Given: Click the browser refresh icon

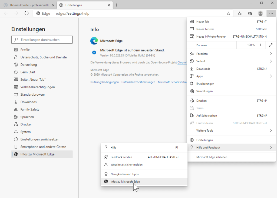Looking at the screenshot, I should (27, 14).
